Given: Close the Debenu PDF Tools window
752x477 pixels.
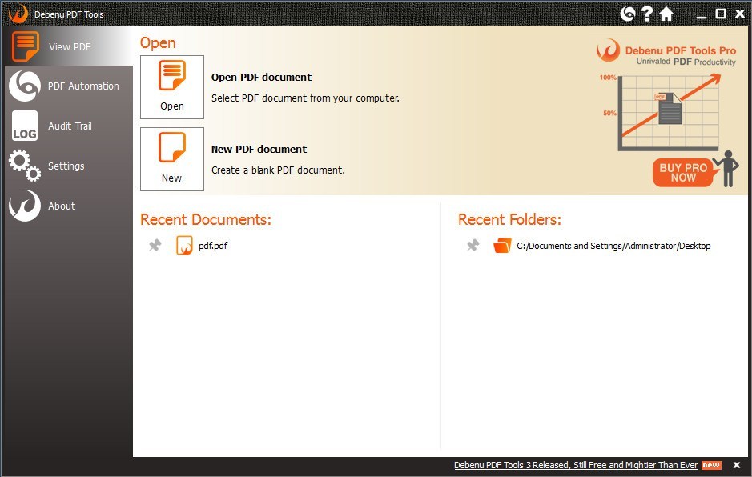Looking at the screenshot, I should (740, 14).
